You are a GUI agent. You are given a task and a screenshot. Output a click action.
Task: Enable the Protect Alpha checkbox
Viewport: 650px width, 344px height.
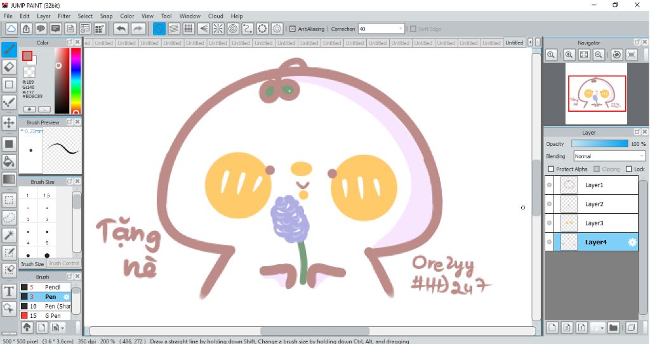point(551,169)
